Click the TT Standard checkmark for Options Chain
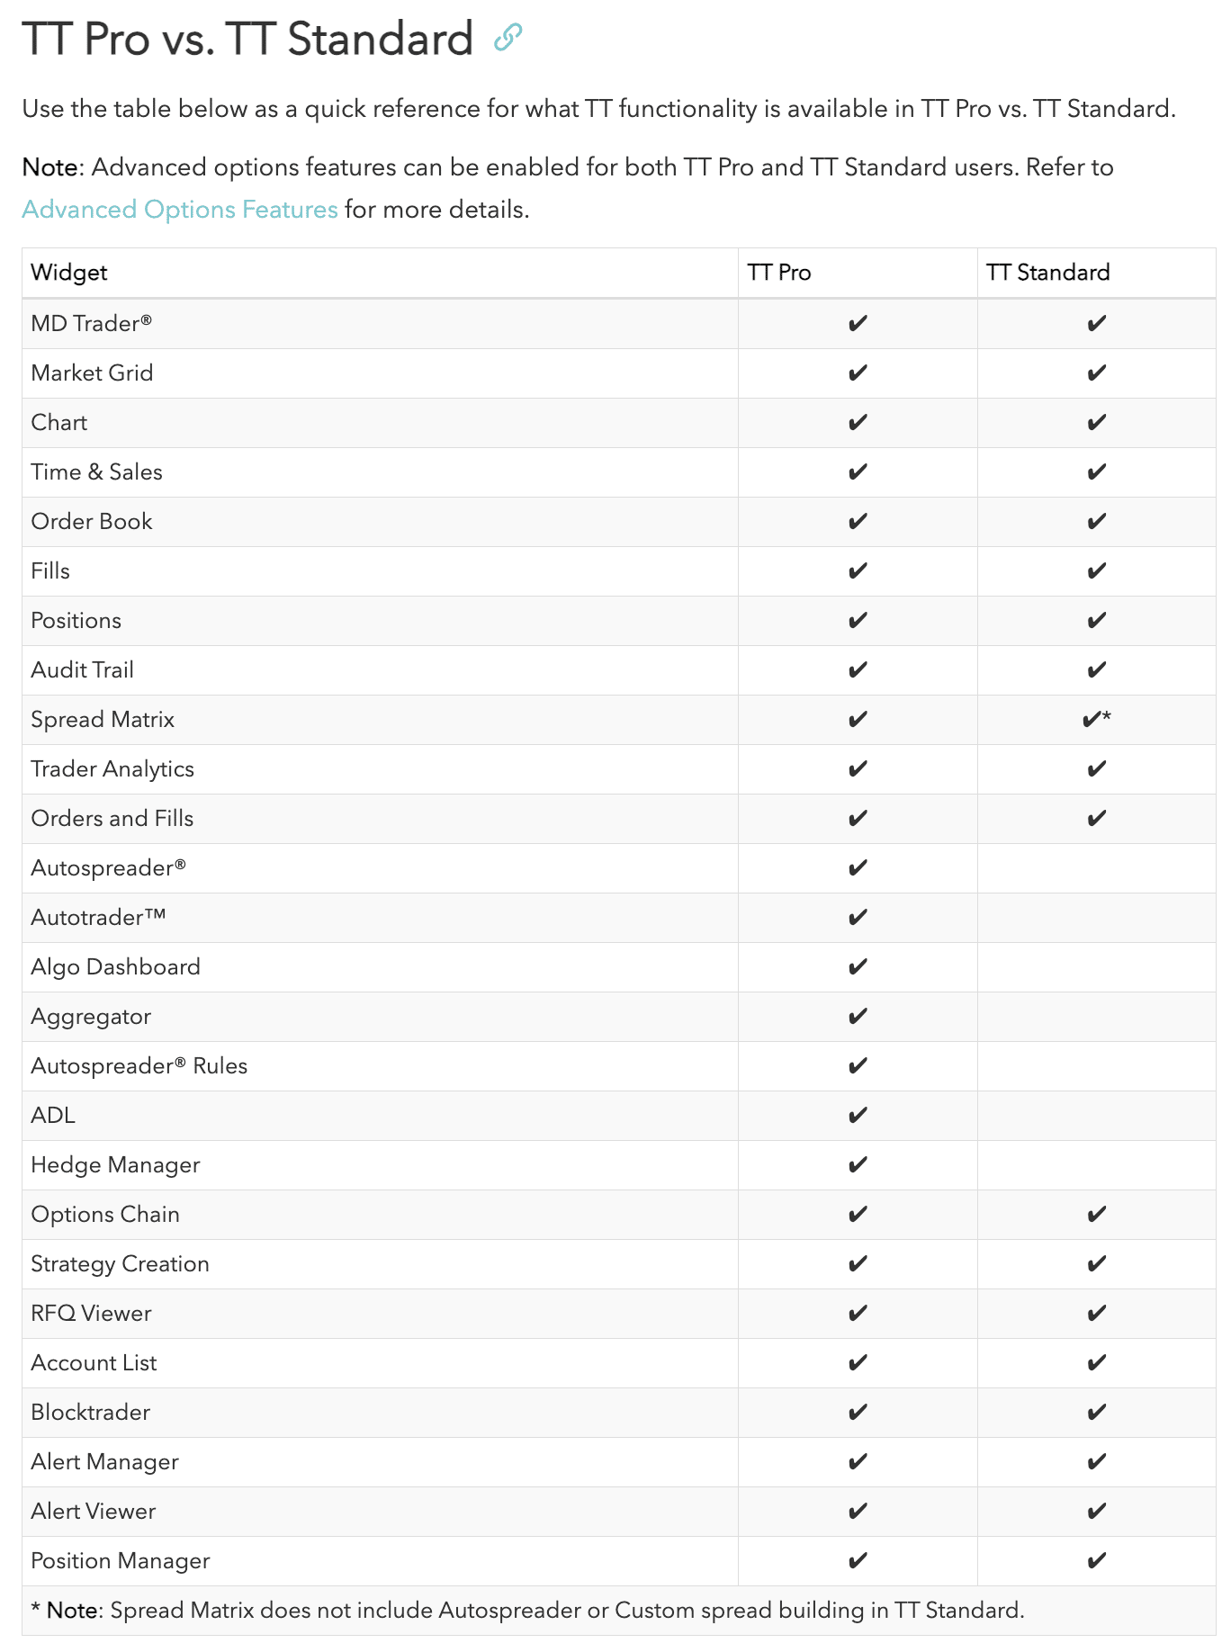 (1096, 1215)
